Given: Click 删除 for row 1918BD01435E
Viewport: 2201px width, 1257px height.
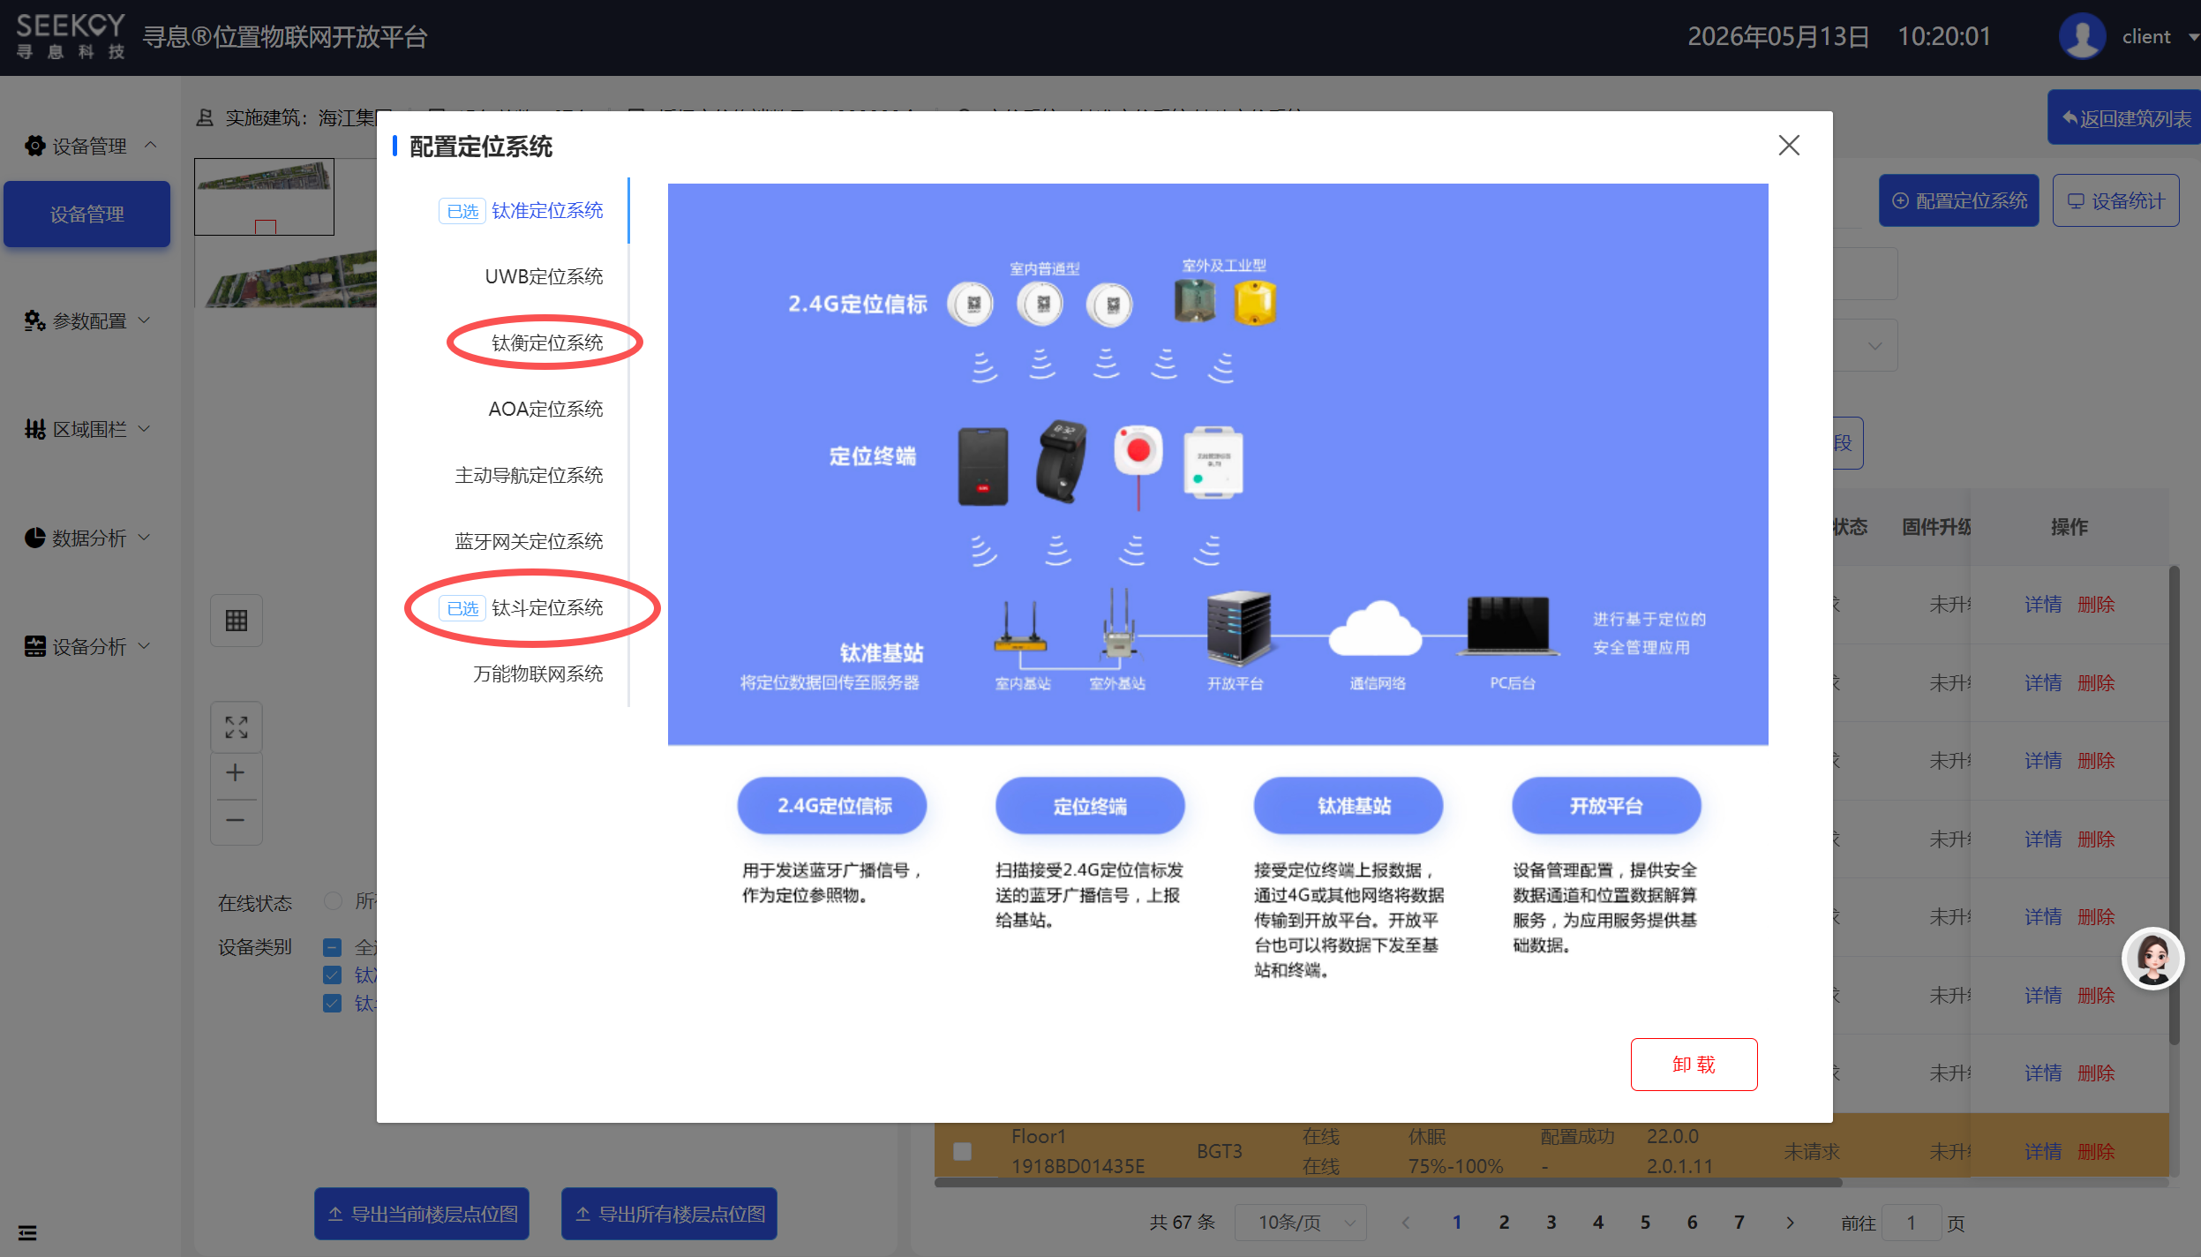Looking at the screenshot, I should 2096,1152.
